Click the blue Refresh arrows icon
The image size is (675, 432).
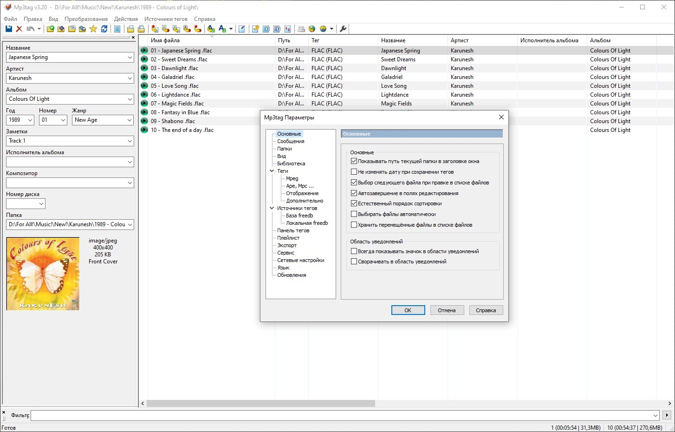[x=104, y=29]
